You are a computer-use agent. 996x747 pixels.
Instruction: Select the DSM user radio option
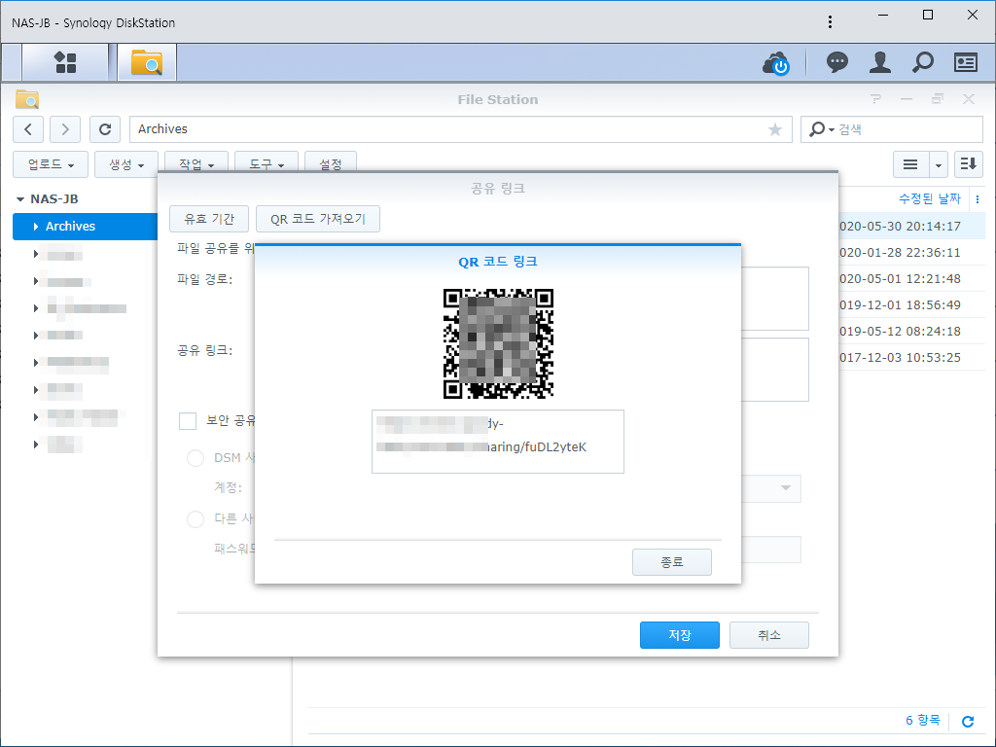(196, 458)
